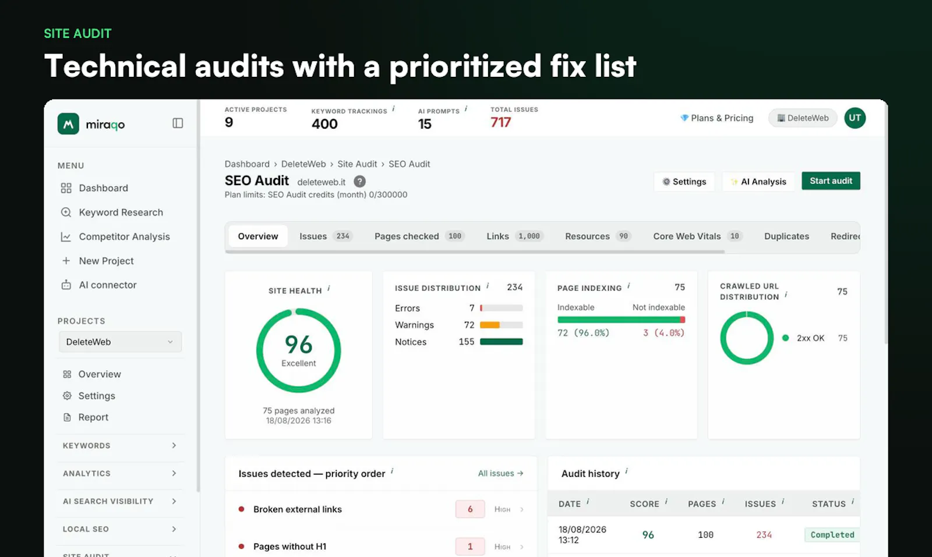Switch to the Links tab

click(x=514, y=236)
